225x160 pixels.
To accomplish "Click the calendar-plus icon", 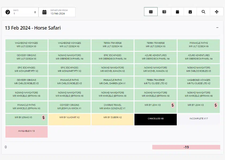I will point(190,12).
